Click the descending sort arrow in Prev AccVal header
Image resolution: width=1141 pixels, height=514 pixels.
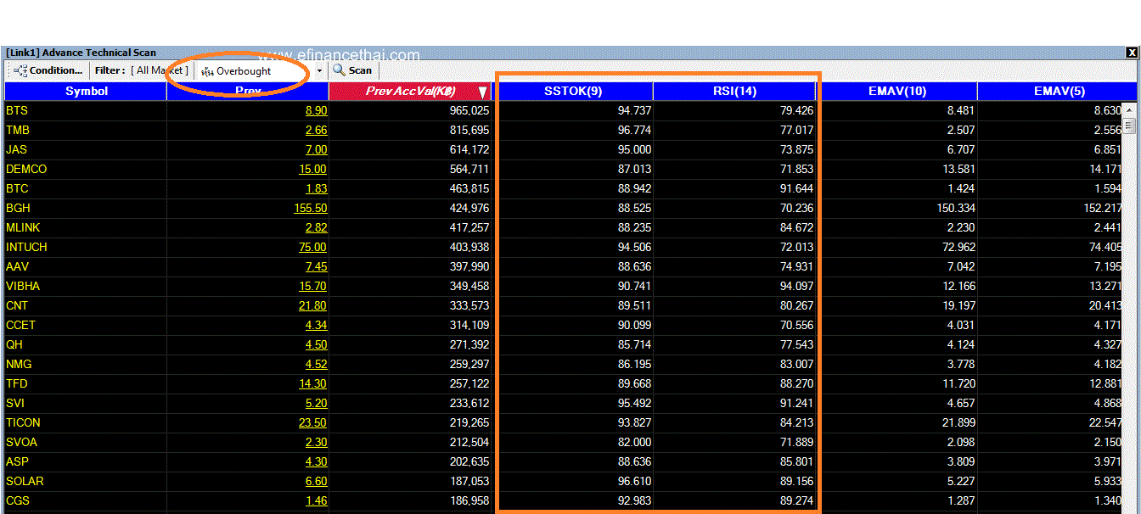[x=482, y=92]
